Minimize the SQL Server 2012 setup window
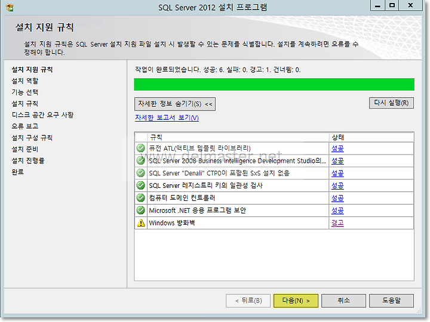430x322 pixels. pos(377,5)
